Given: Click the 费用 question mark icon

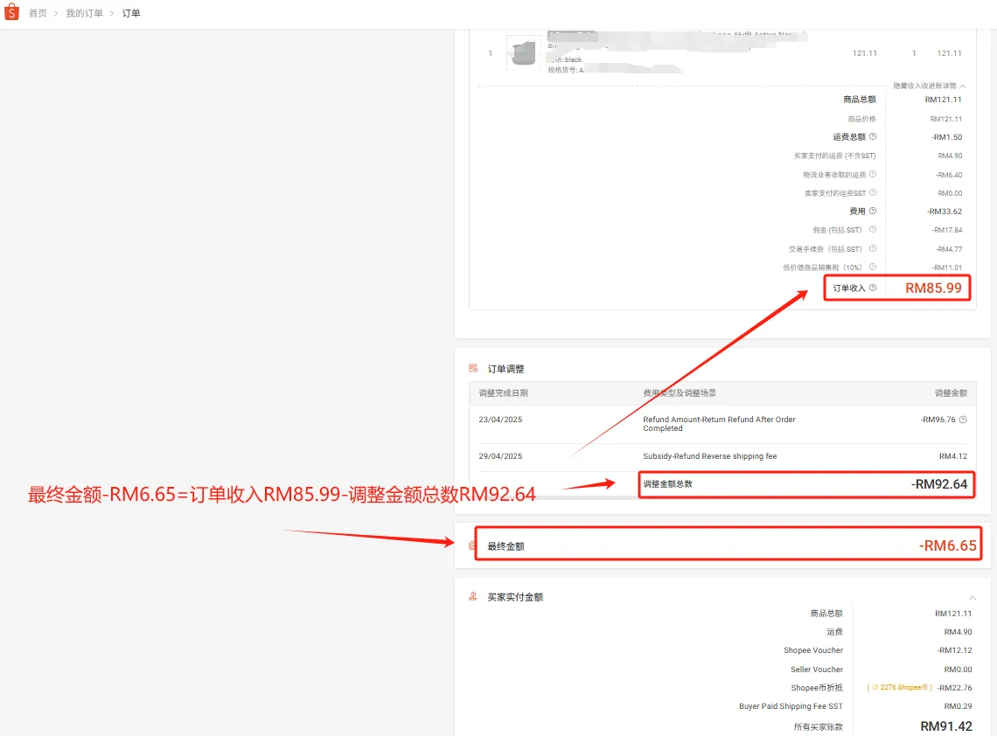Looking at the screenshot, I should click(x=873, y=212).
